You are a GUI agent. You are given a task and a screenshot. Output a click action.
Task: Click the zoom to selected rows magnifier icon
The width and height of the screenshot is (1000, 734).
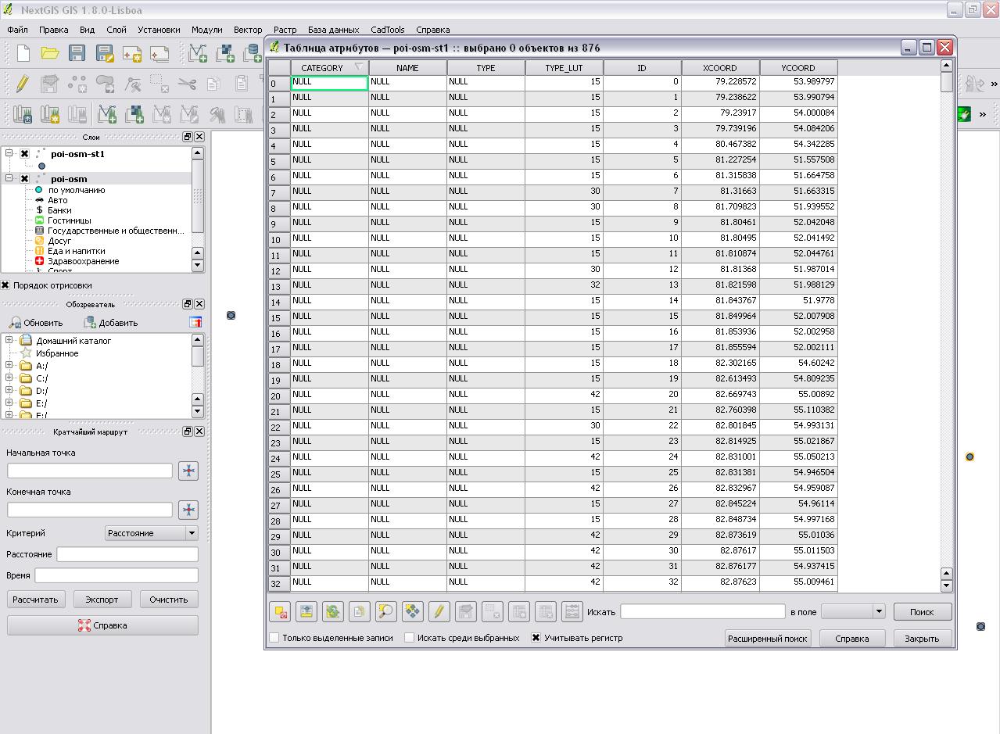point(385,611)
